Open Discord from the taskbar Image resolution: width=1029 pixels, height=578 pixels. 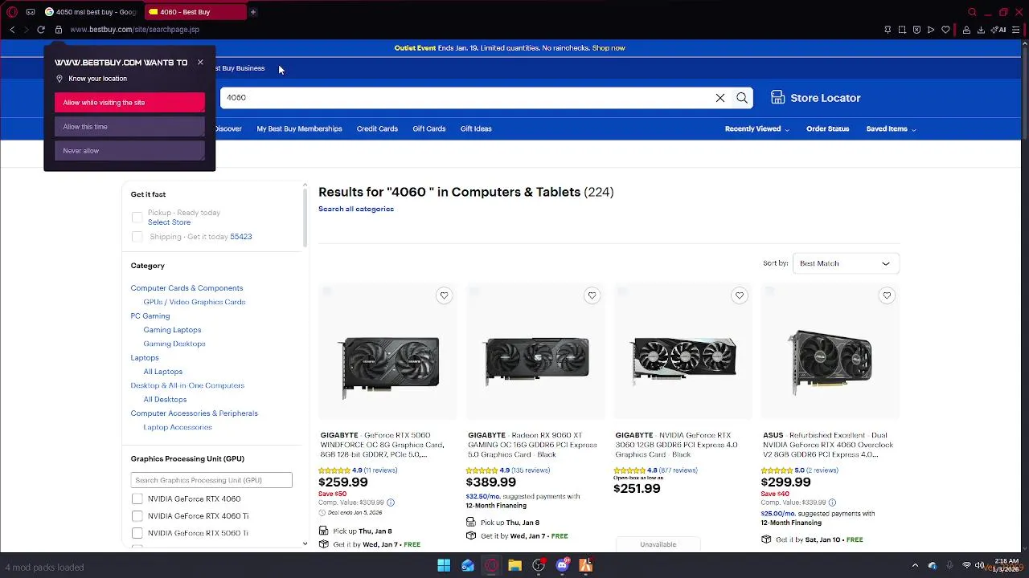(x=563, y=566)
